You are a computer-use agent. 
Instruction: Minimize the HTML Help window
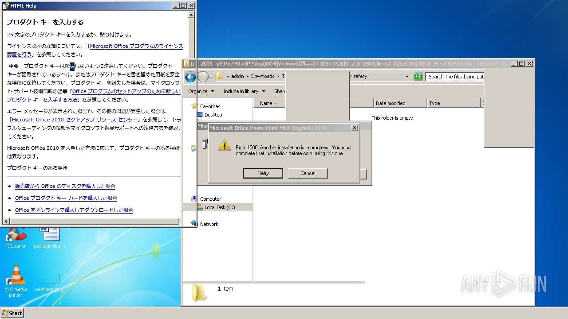(175, 6)
